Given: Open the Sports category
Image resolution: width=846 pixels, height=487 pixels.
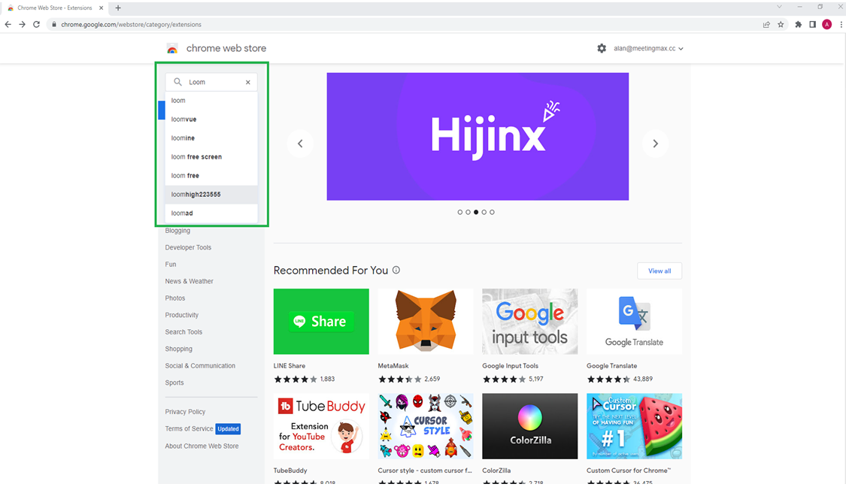Looking at the screenshot, I should pos(174,383).
